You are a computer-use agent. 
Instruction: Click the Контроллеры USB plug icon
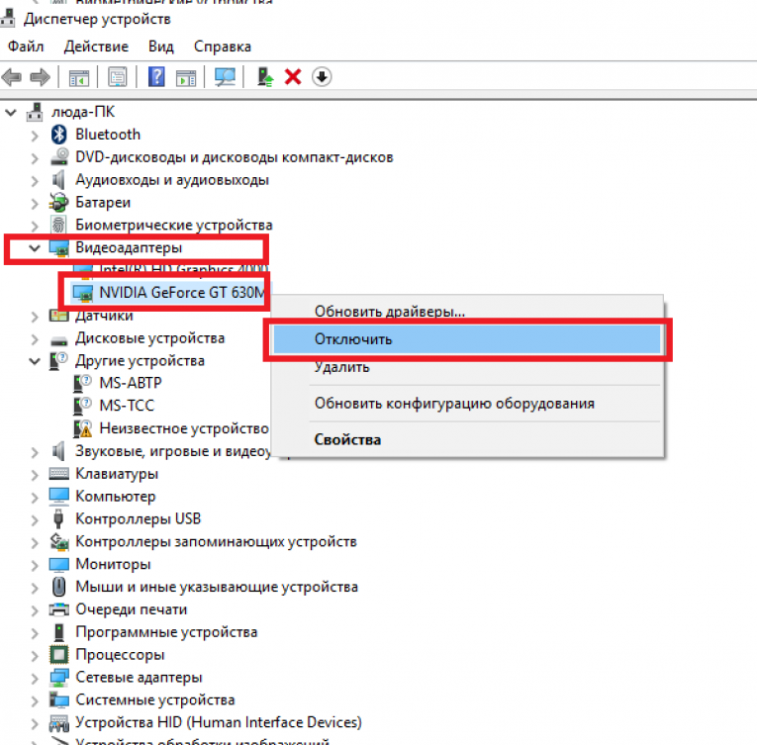pyautogui.click(x=58, y=518)
